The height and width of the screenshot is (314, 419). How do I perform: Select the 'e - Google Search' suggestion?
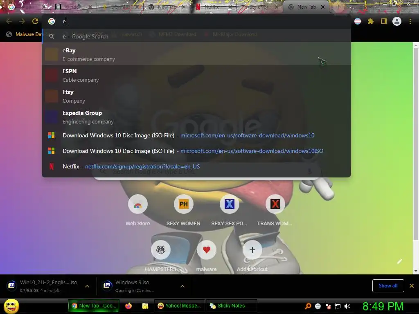click(196, 36)
